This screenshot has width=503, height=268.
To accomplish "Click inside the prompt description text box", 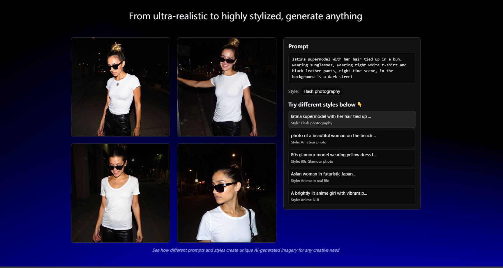I will tap(352, 68).
